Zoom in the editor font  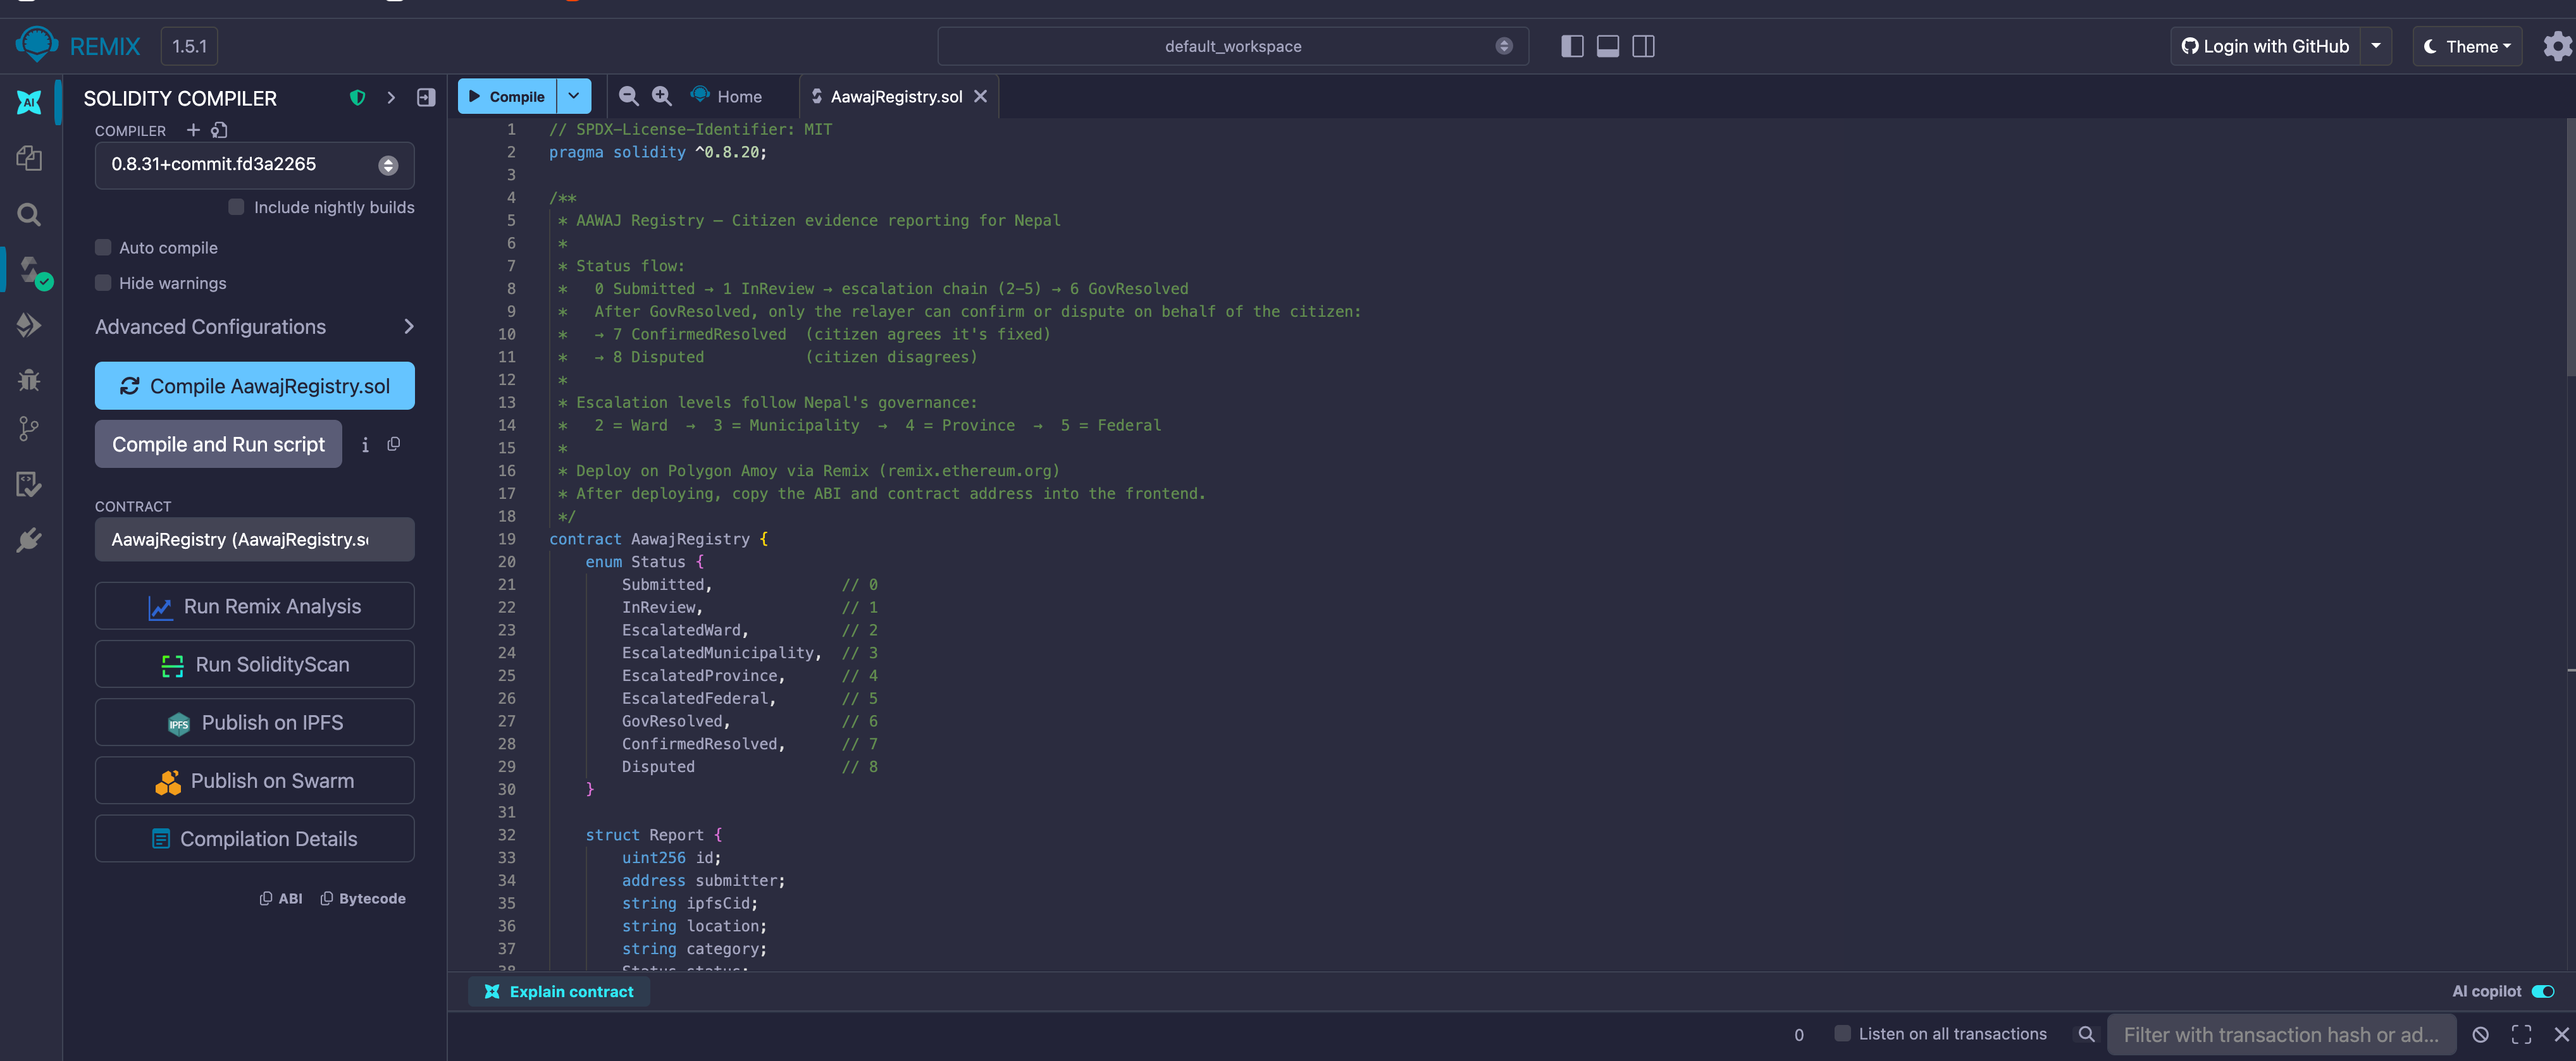[x=662, y=96]
